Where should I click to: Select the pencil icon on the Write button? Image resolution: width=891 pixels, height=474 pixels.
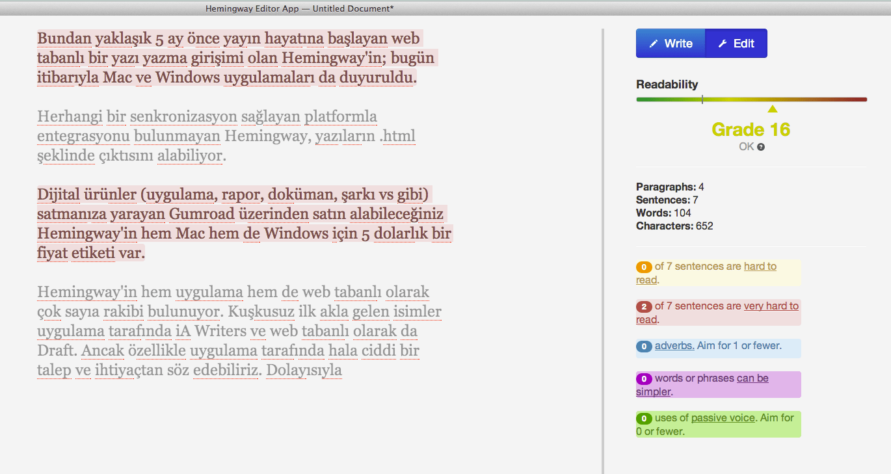pos(652,42)
